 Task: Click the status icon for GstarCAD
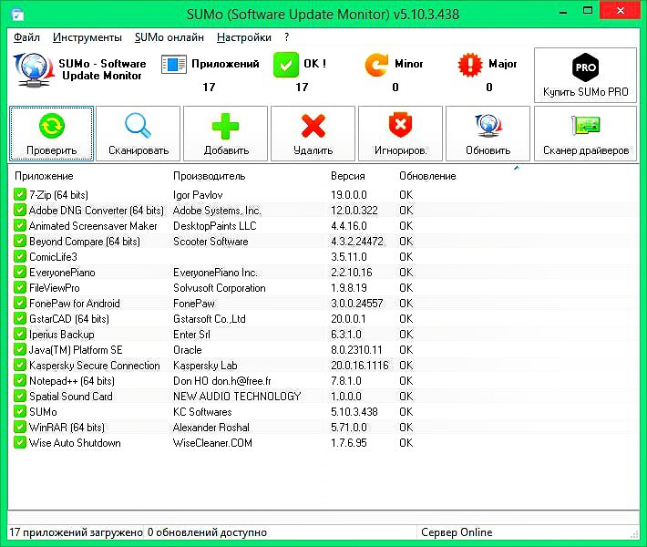point(20,319)
